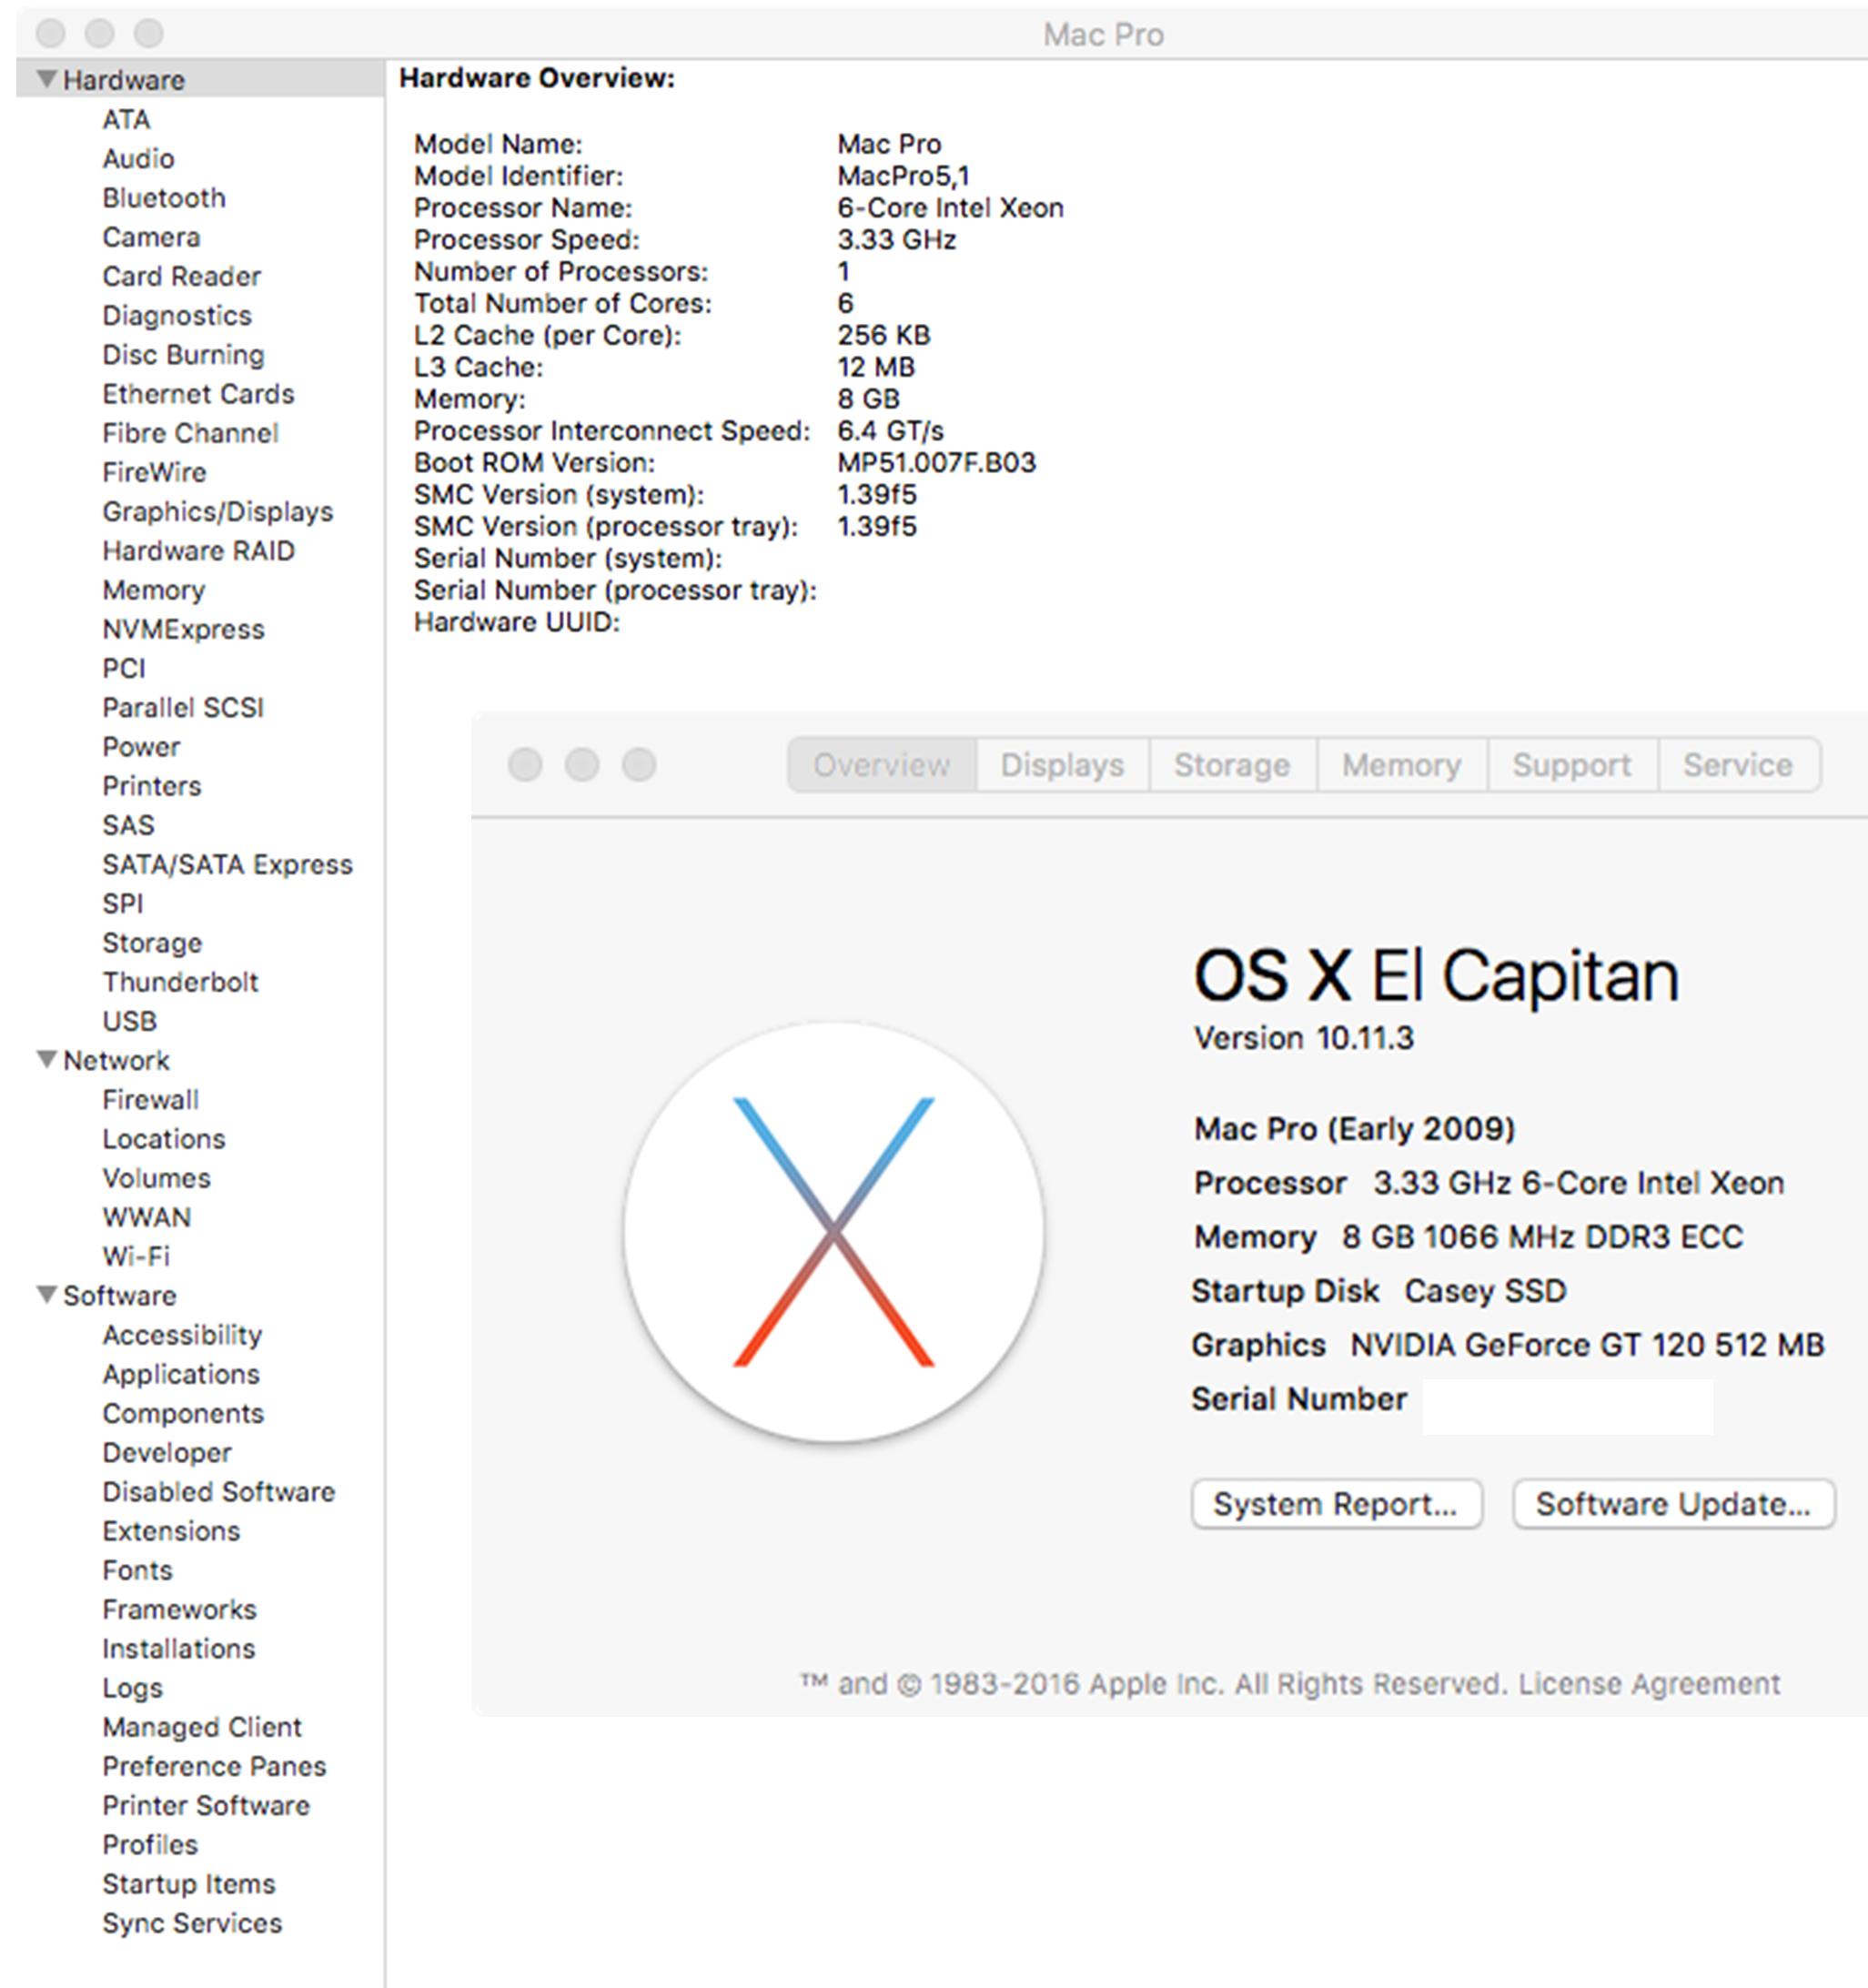The height and width of the screenshot is (1988, 1868).
Task: Open the Storage tab
Action: (1231, 765)
